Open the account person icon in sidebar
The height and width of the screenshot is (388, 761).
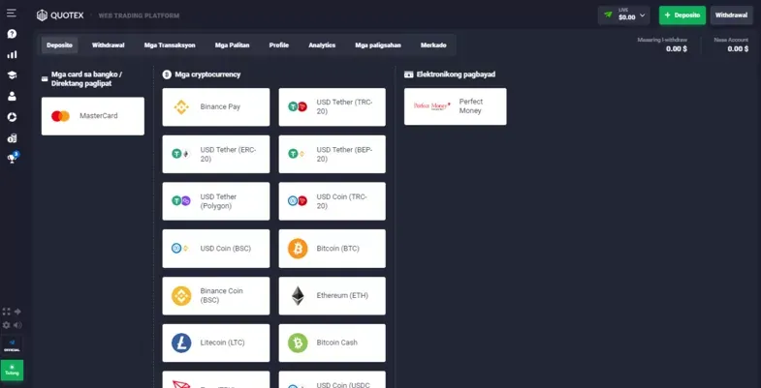[12, 96]
